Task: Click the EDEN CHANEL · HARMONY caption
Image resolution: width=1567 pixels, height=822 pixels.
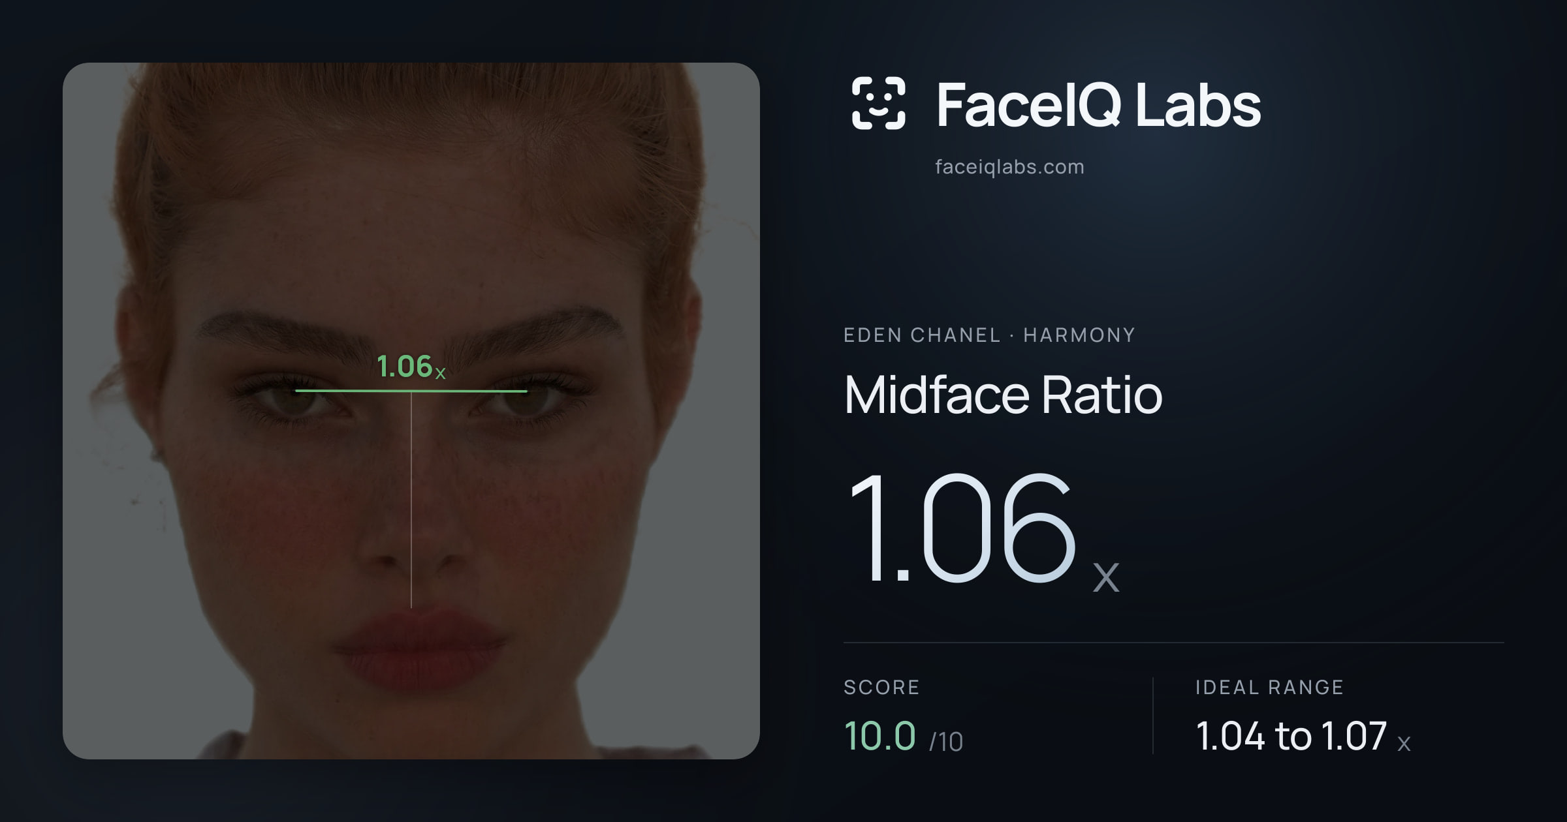Action: coord(989,335)
